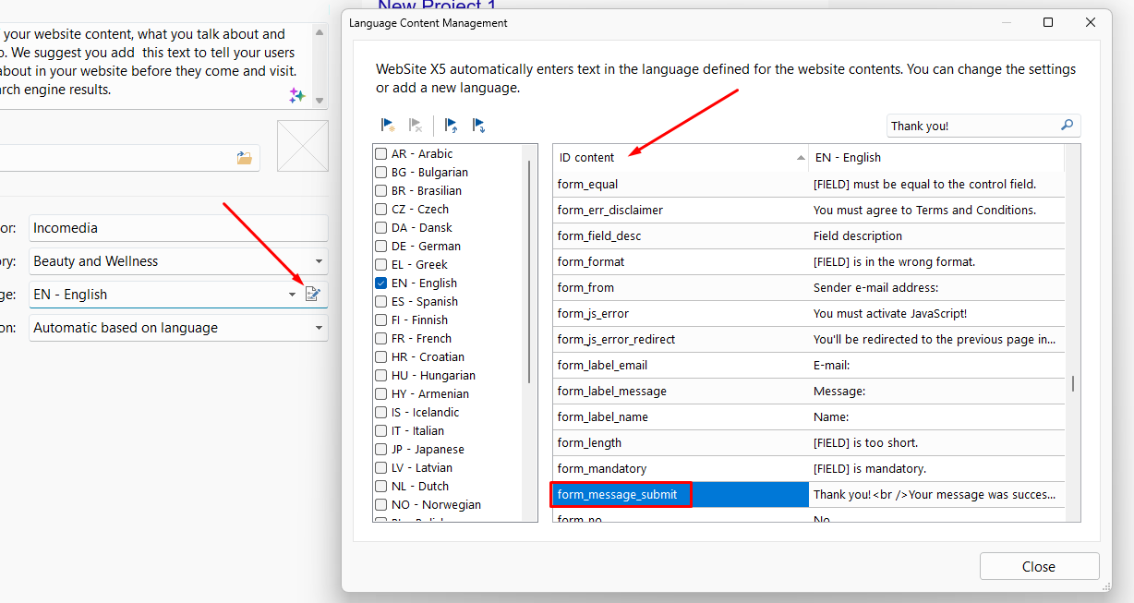The width and height of the screenshot is (1134, 603).
Task: Check the CZ - Czech checkbox
Action: pos(380,210)
